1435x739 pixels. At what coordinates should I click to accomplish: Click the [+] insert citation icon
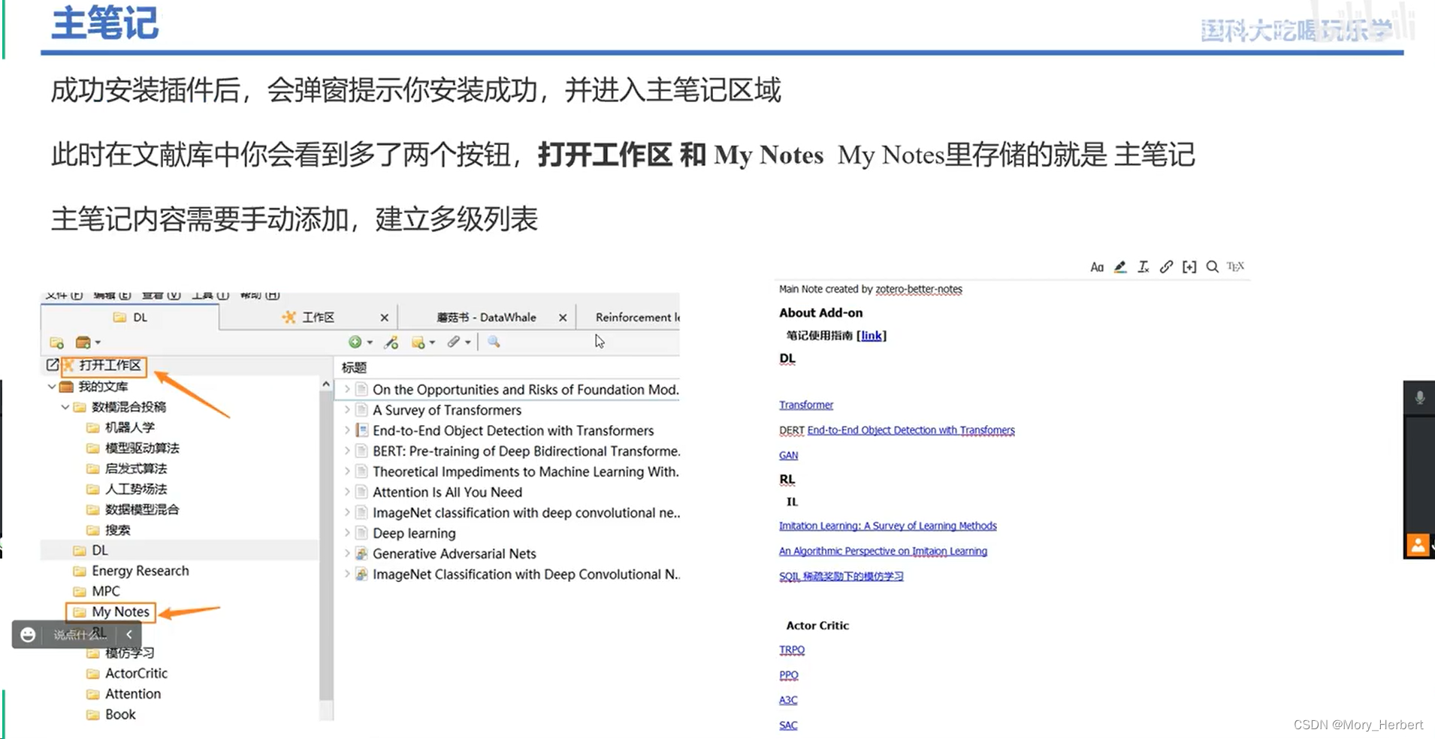coord(1189,267)
